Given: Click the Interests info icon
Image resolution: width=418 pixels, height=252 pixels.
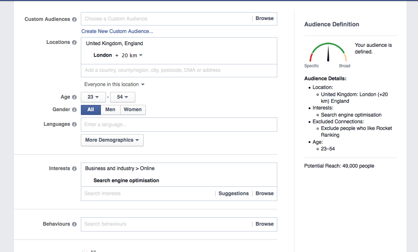Looking at the screenshot, I should [x=75, y=168].
